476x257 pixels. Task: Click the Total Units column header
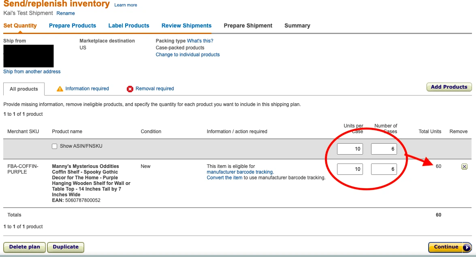coord(430,132)
